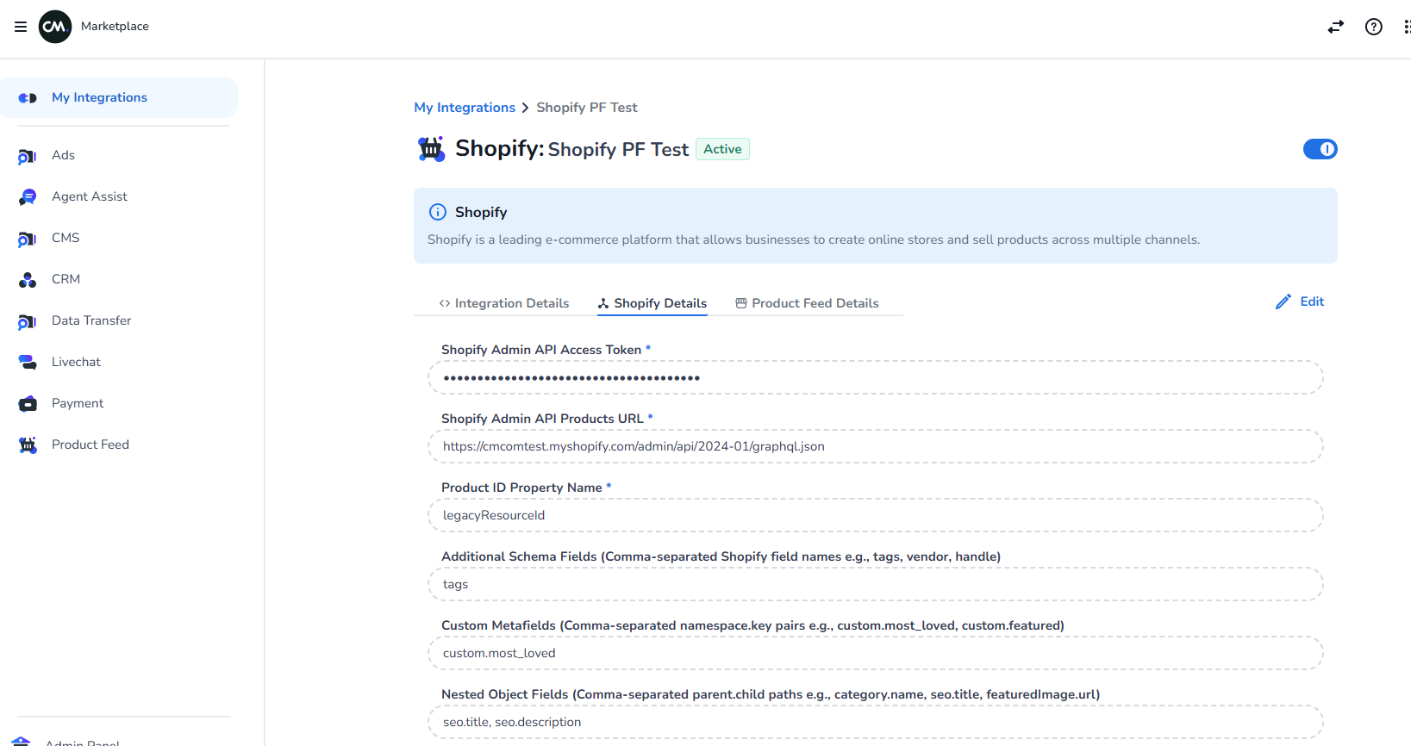Click the pencil Edit icon
This screenshot has height=746, width=1411.
[1283, 302]
